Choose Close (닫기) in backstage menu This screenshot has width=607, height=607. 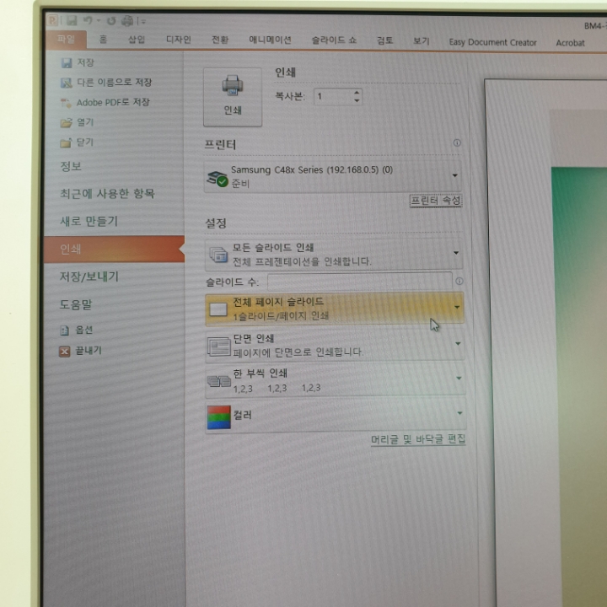(77, 142)
